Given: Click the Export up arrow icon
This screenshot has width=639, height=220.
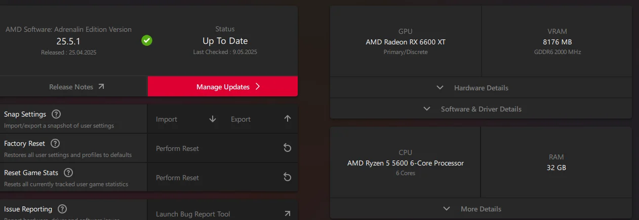Looking at the screenshot, I should click(288, 119).
